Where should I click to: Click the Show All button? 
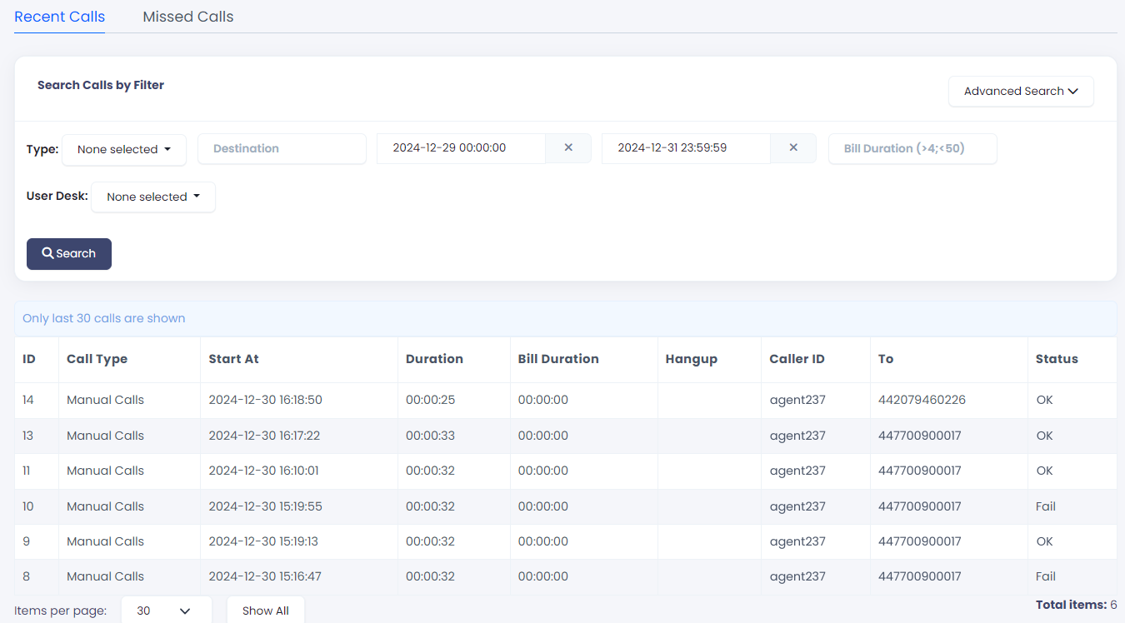coord(266,611)
